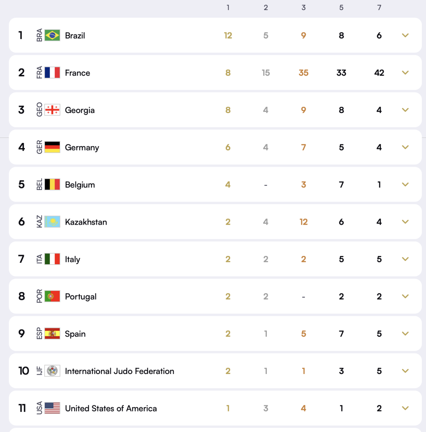This screenshot has height=432, width=426.
Task: Click the Spain flag icon
Action: tap(52, 334)
